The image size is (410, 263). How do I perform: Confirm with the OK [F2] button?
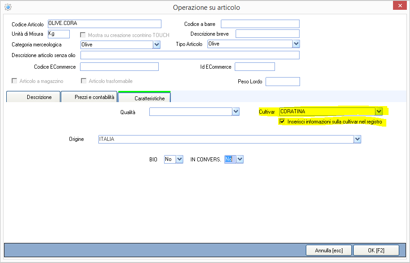pyautogui.click(x=376, y=251)
